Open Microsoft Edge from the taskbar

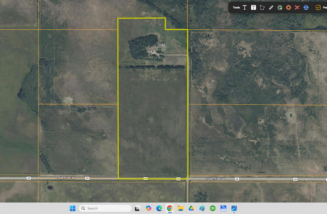click(159, 208)
